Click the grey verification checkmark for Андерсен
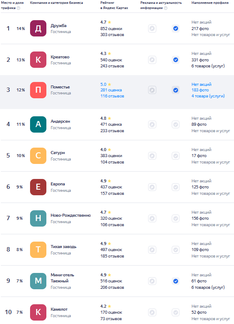234x324 pixels. 176,124
